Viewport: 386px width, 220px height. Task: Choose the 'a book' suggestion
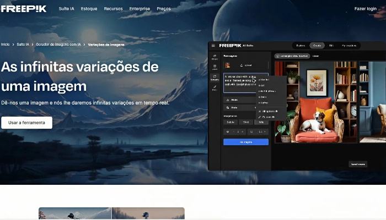pyautogui.click(x=262, y=97)
